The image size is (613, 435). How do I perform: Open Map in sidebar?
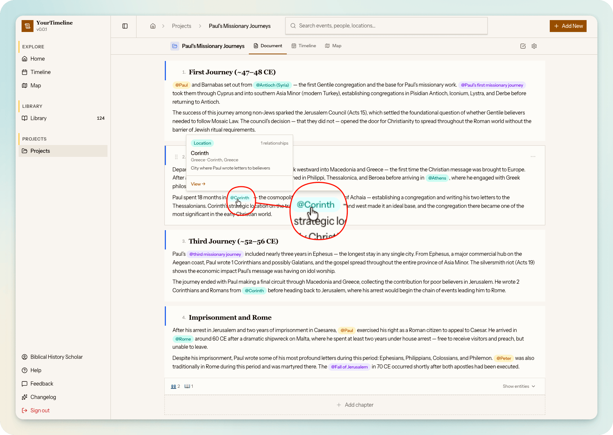point(63,86)
